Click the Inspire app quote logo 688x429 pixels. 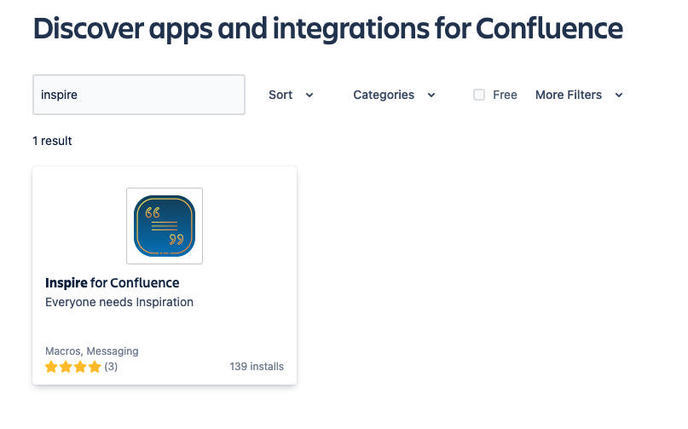[165, 226]
